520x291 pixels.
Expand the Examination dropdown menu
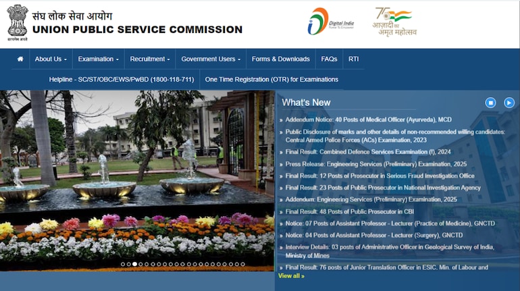click(98, 59)
